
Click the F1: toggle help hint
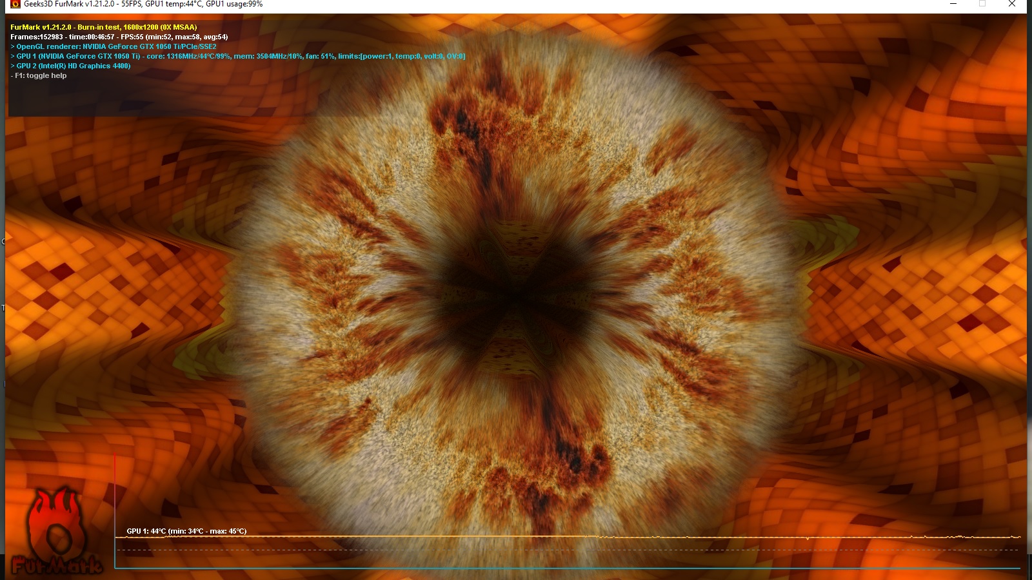39,75
